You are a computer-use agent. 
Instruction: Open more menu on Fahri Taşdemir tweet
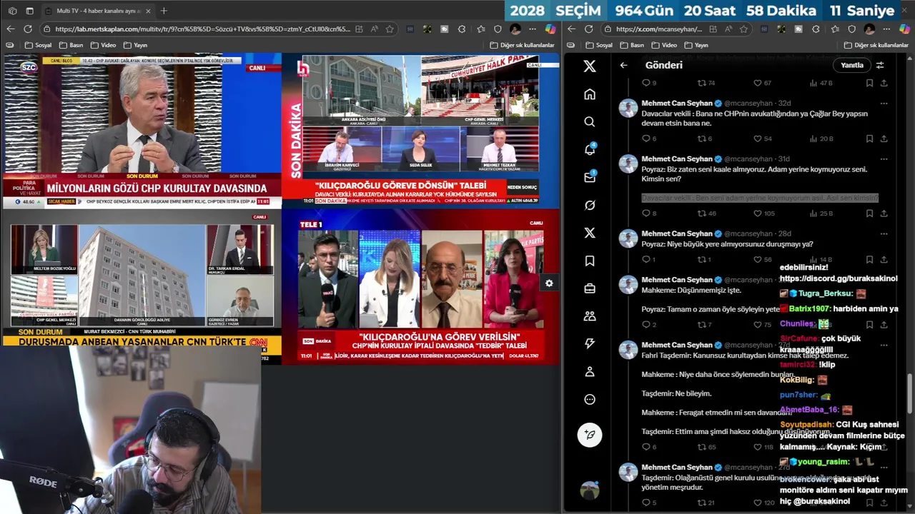pyautogui.click(x=884, y=345)
